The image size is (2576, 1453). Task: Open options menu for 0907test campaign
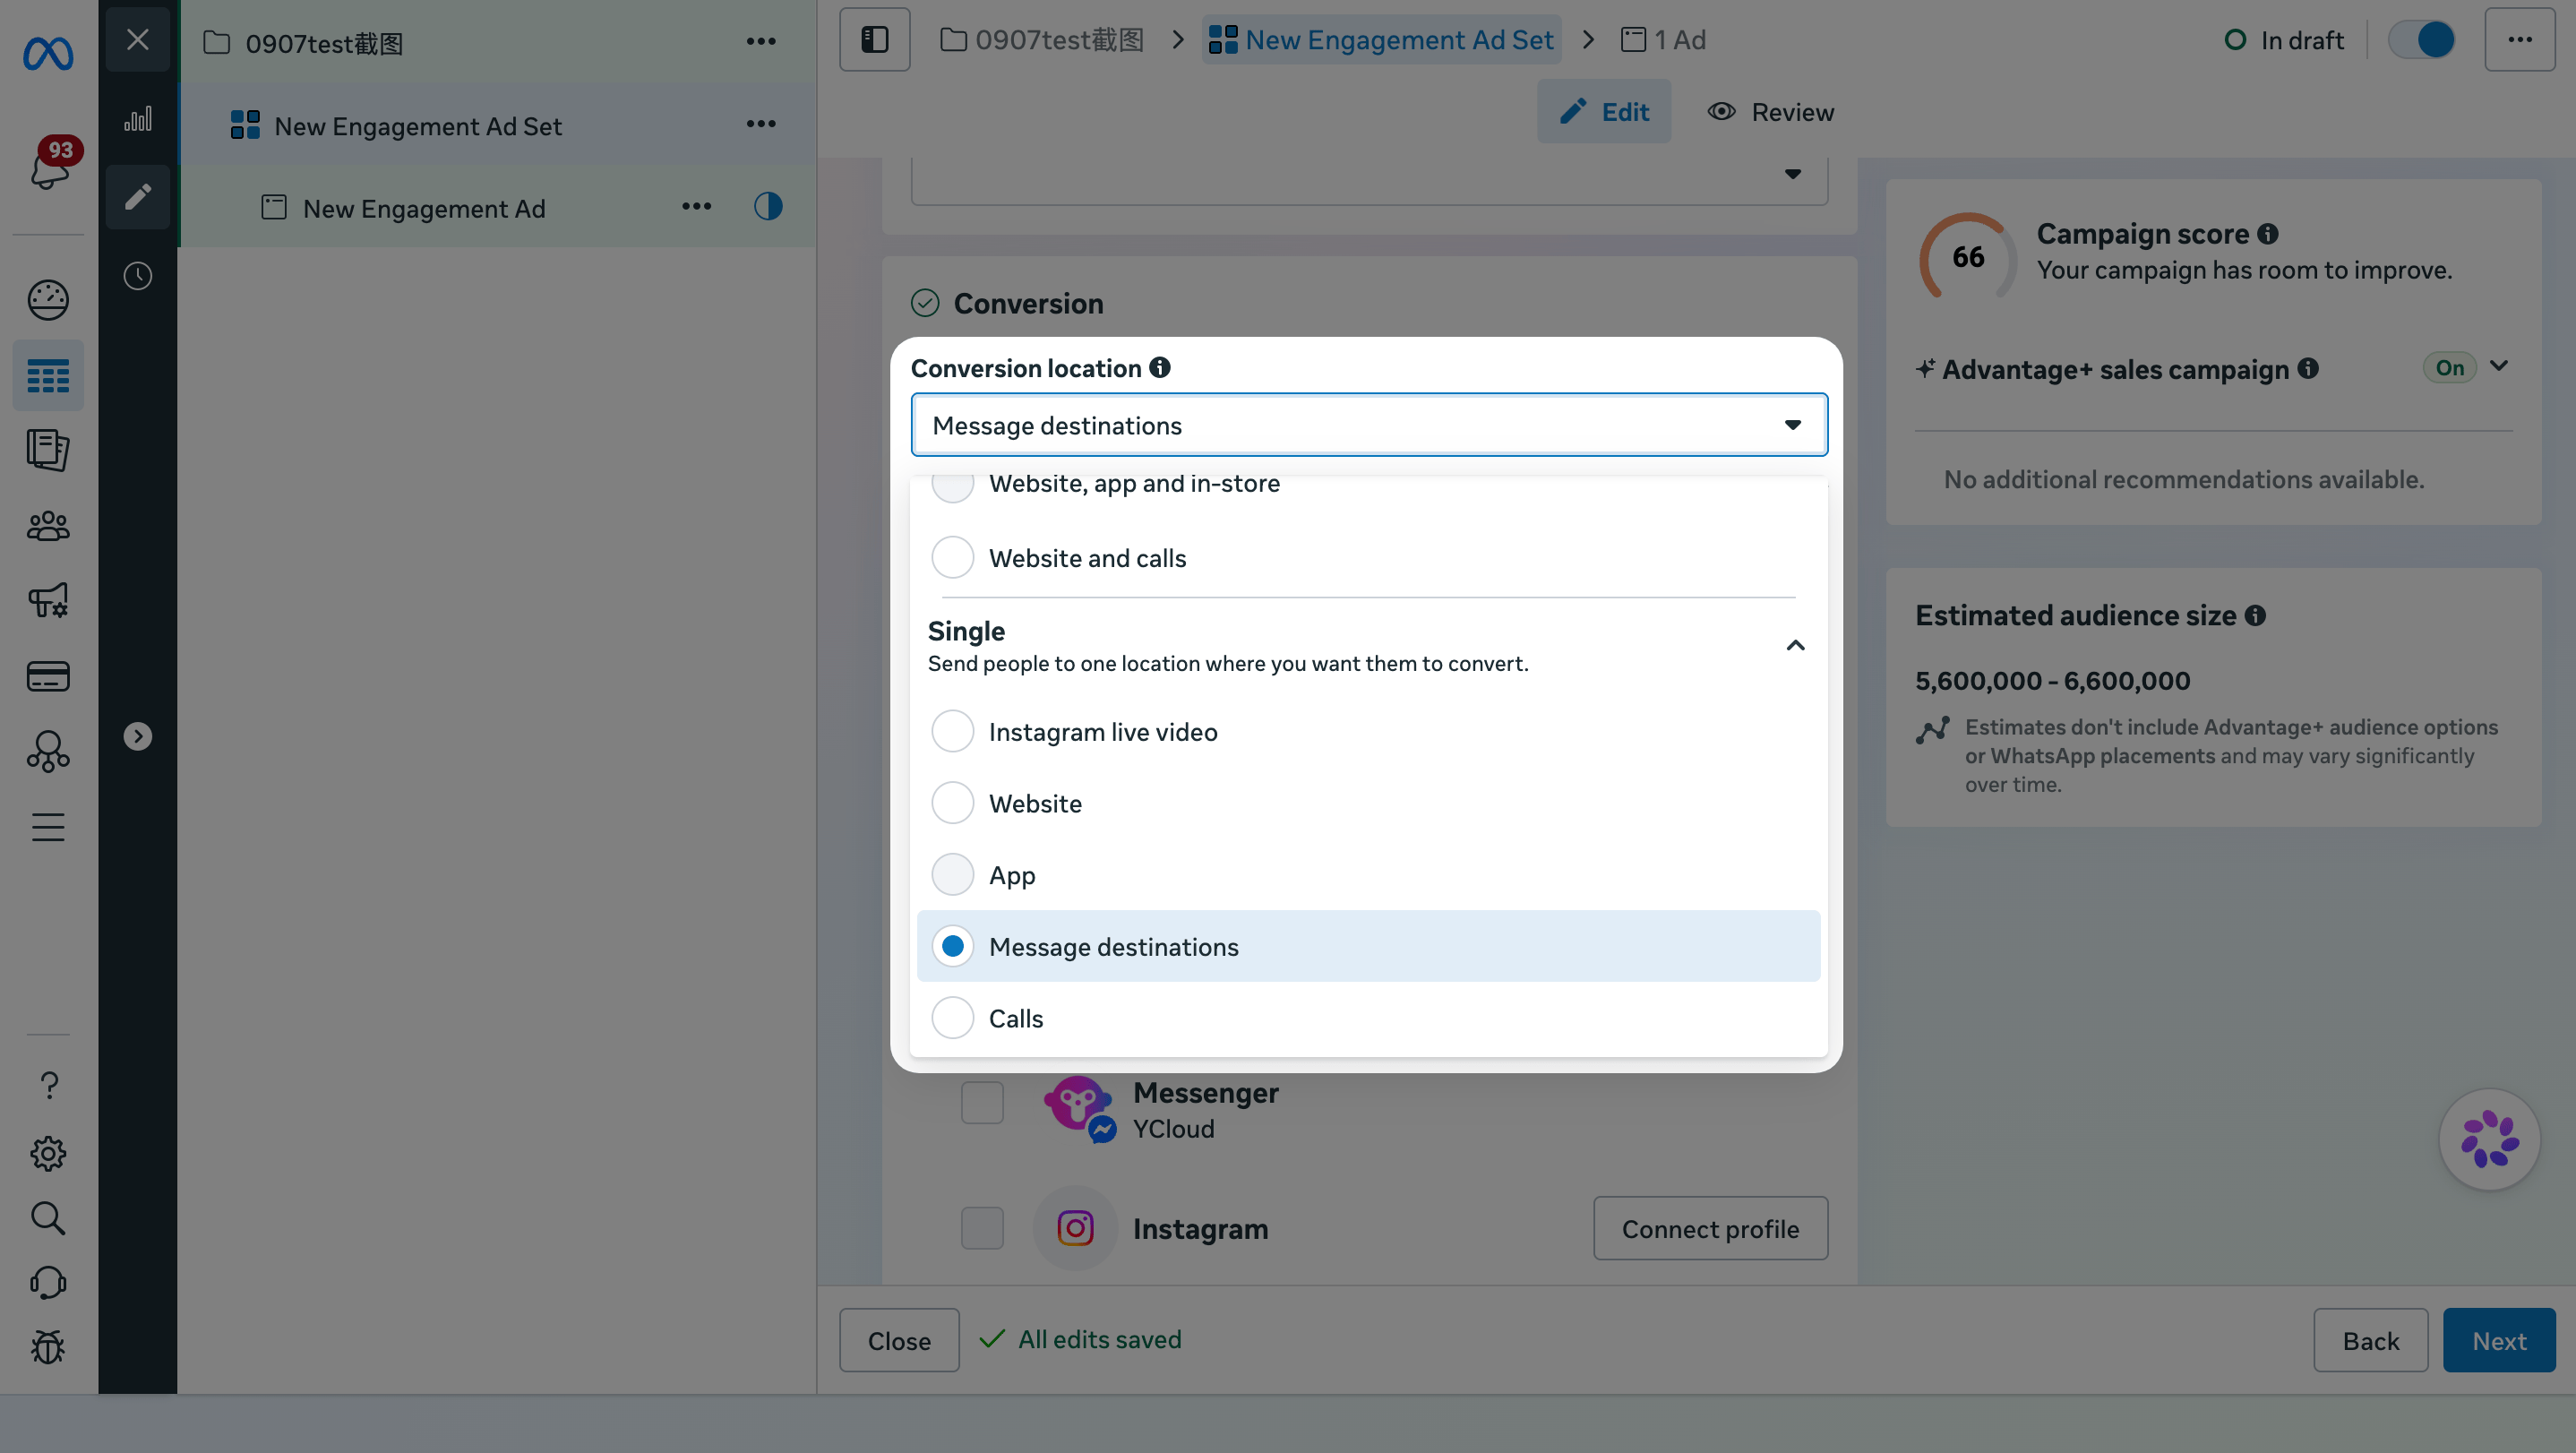(761, 41)
